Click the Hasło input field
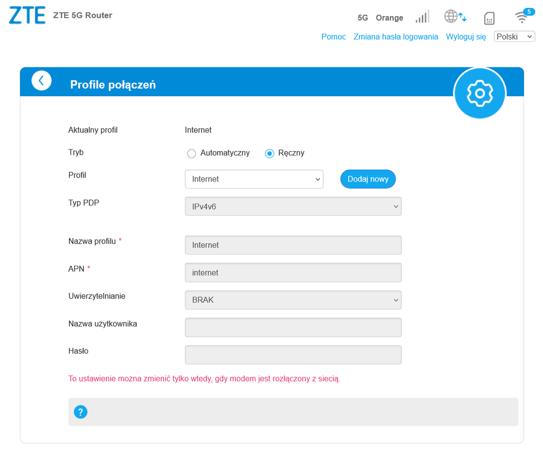Viewport: 543px width, 463px height. coord(293,354)
